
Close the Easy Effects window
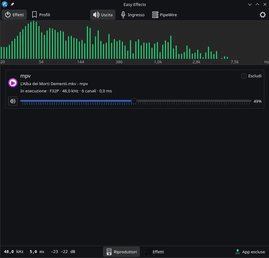coord(264,4)
